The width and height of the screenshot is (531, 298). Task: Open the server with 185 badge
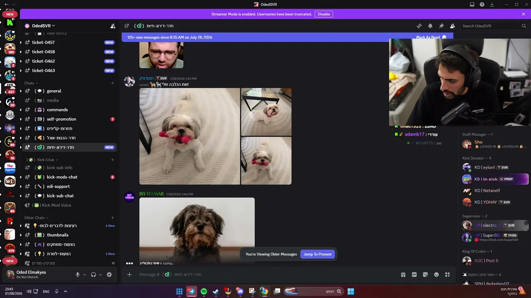(x=10, y=48)
